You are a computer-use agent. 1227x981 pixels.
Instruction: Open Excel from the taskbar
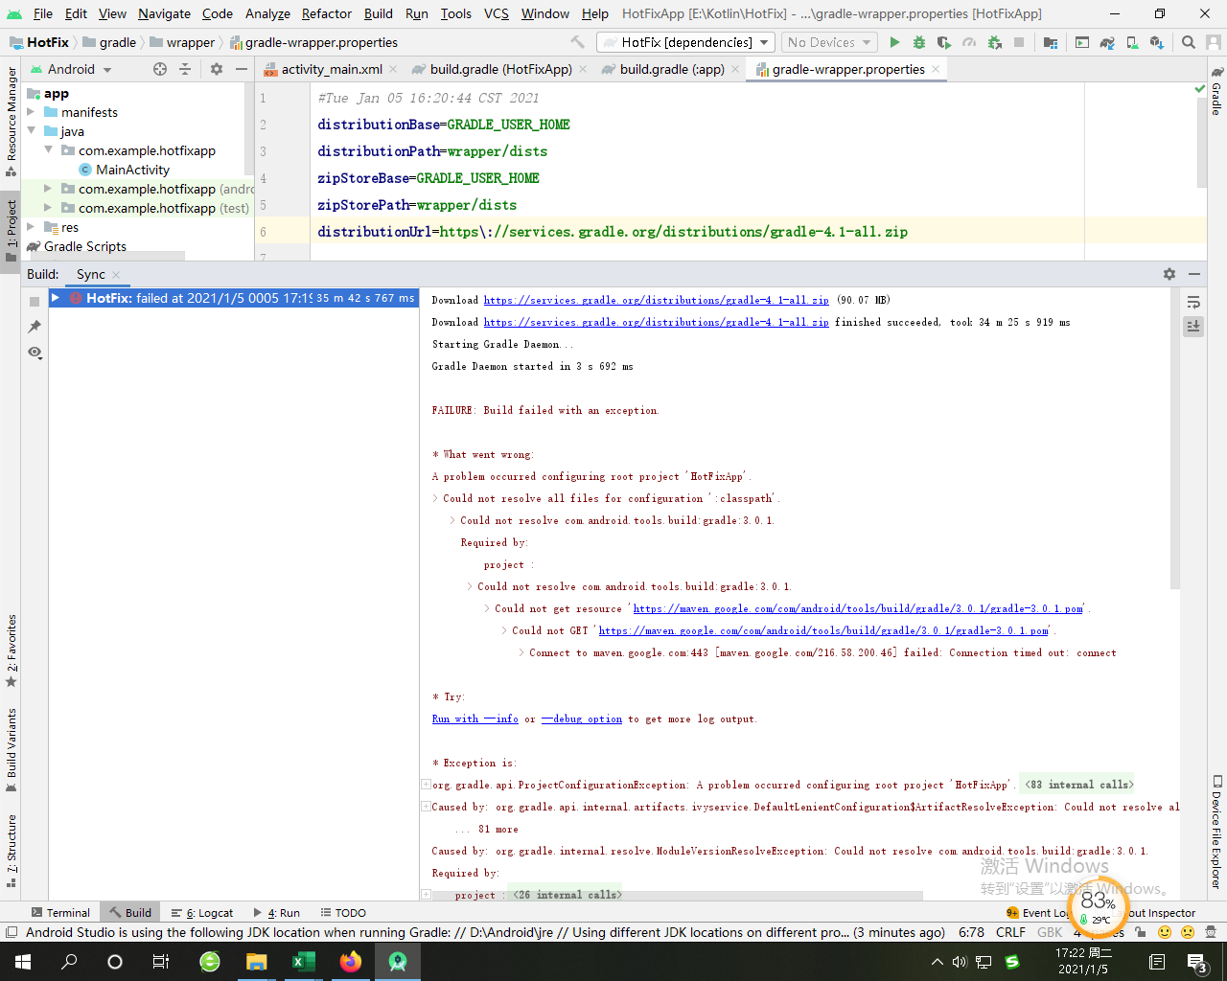304,962
